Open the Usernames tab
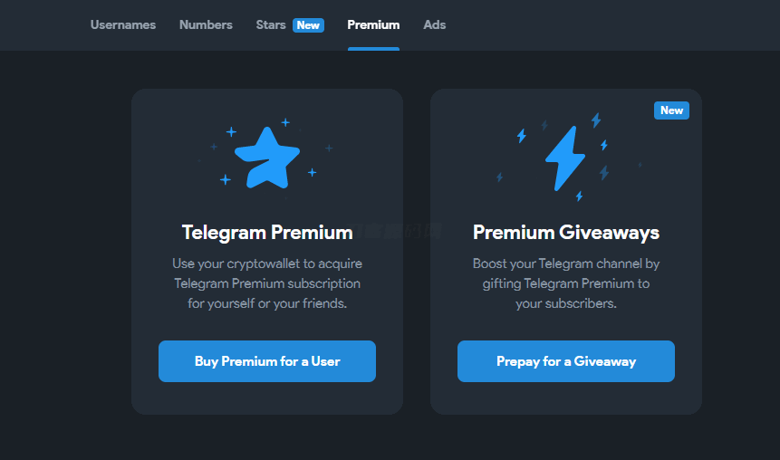Screen dimensions: 780x460 click(x=123, y=25)
